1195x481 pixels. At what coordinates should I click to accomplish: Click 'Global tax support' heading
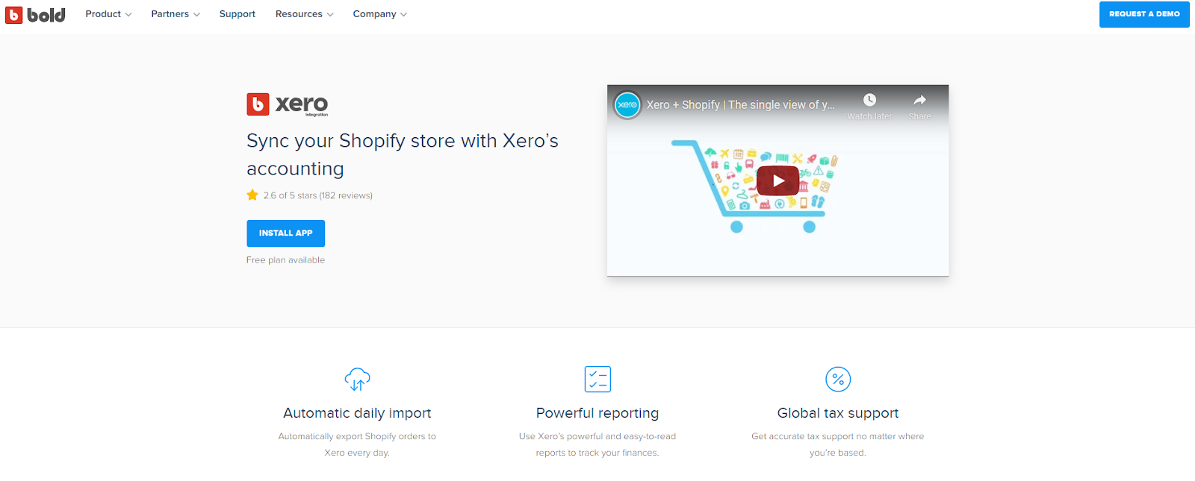(x=838, y=413)
